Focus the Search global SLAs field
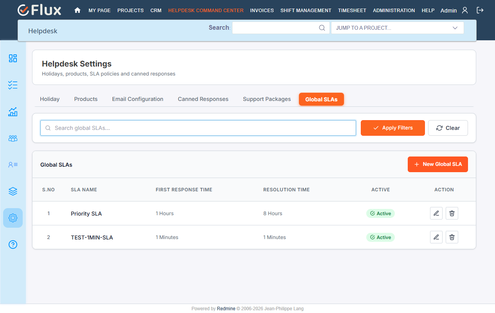Screen dimensions: 495x313 (198, 128)
